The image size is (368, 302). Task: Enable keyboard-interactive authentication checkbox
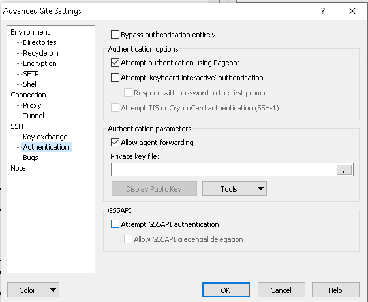[115, 78]
